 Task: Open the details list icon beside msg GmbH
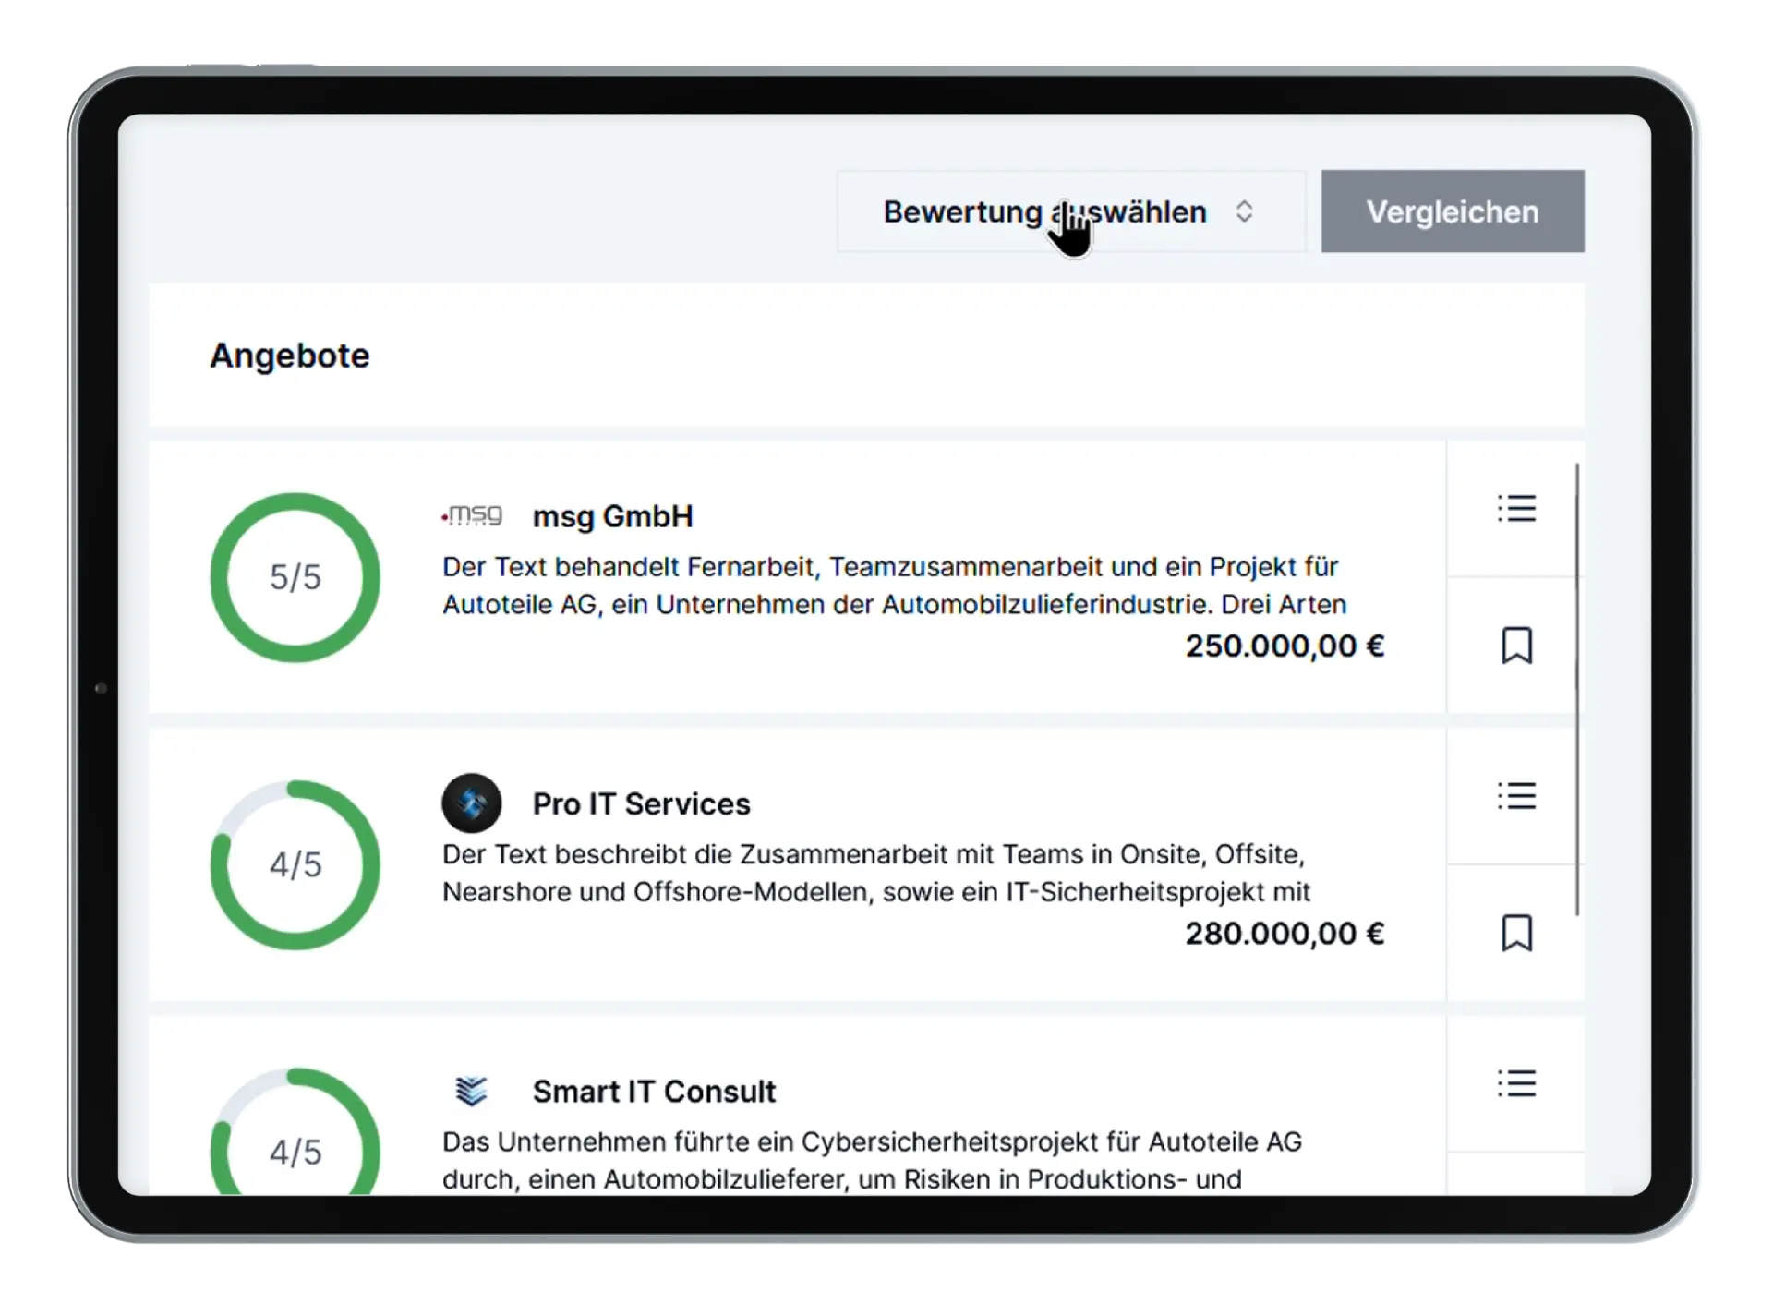click(x=1517, y=508)
